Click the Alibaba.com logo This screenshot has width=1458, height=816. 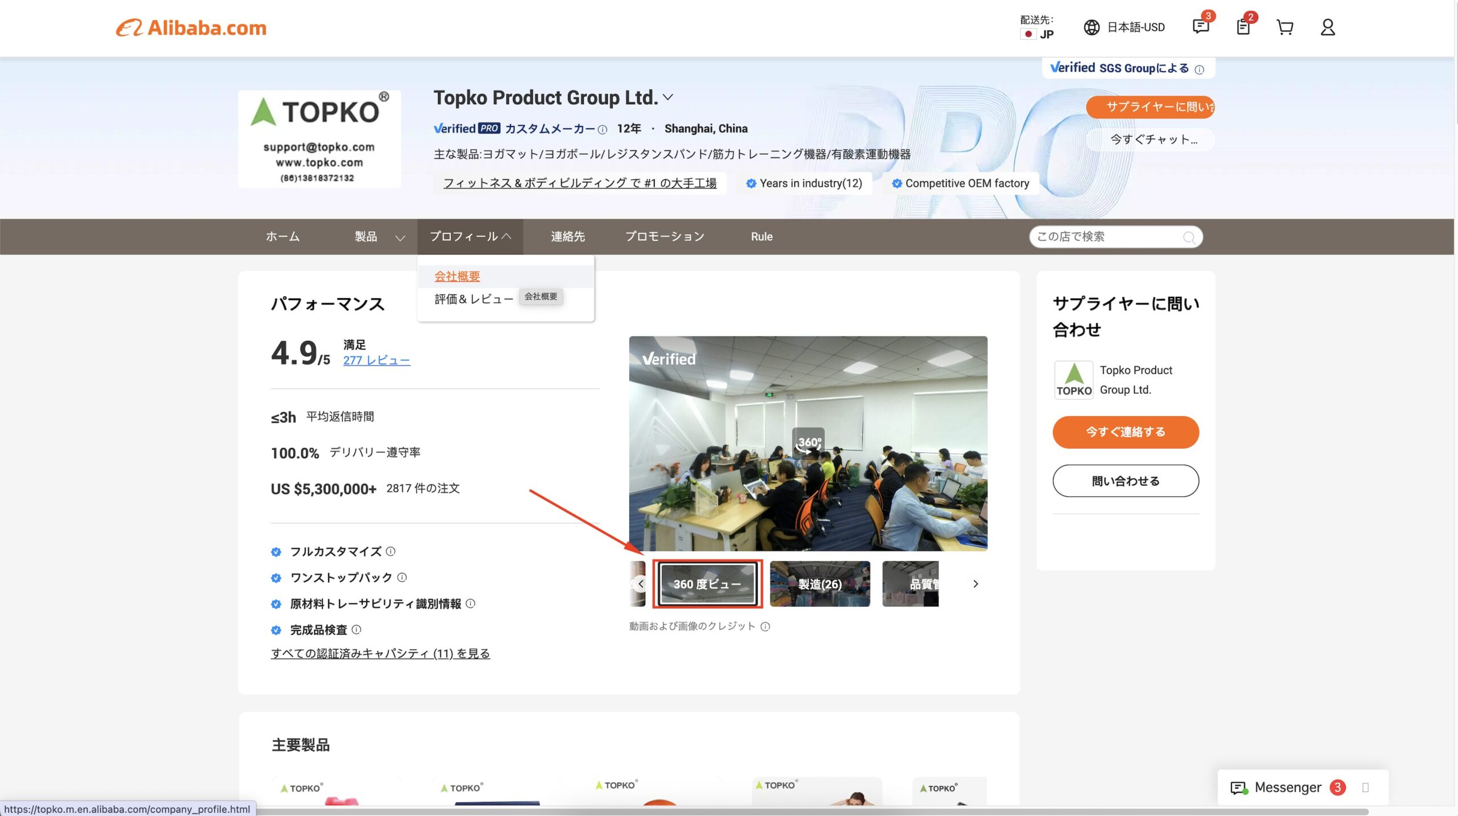tap(191, 27)
